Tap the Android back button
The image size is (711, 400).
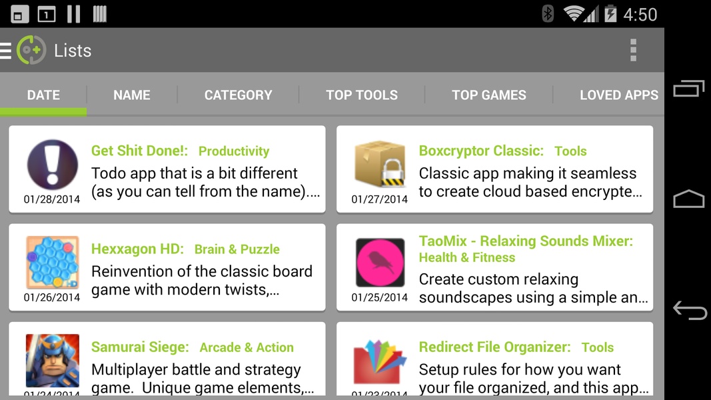click(690, 311)
